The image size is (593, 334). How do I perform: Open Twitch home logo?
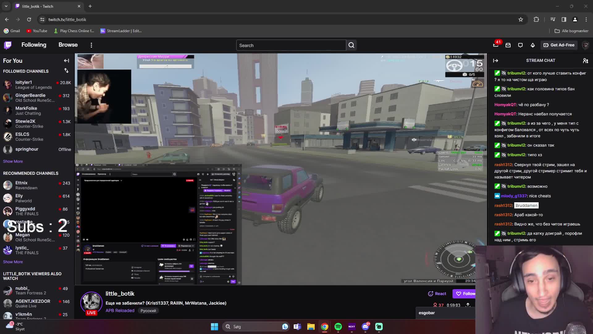[8, 45]
